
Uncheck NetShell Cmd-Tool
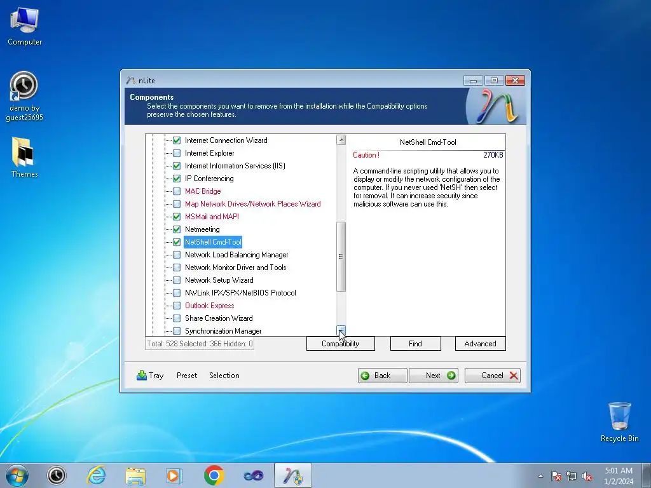pyautogui.click(x=177, y=242)
